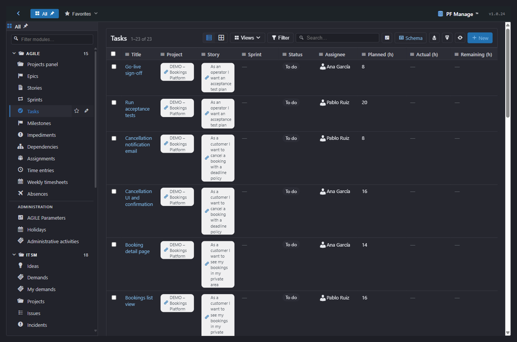Image resolution: width=517 pixels, height=342 pixels.
Task: Go back with the left chevron
Action: coord(18,14)
